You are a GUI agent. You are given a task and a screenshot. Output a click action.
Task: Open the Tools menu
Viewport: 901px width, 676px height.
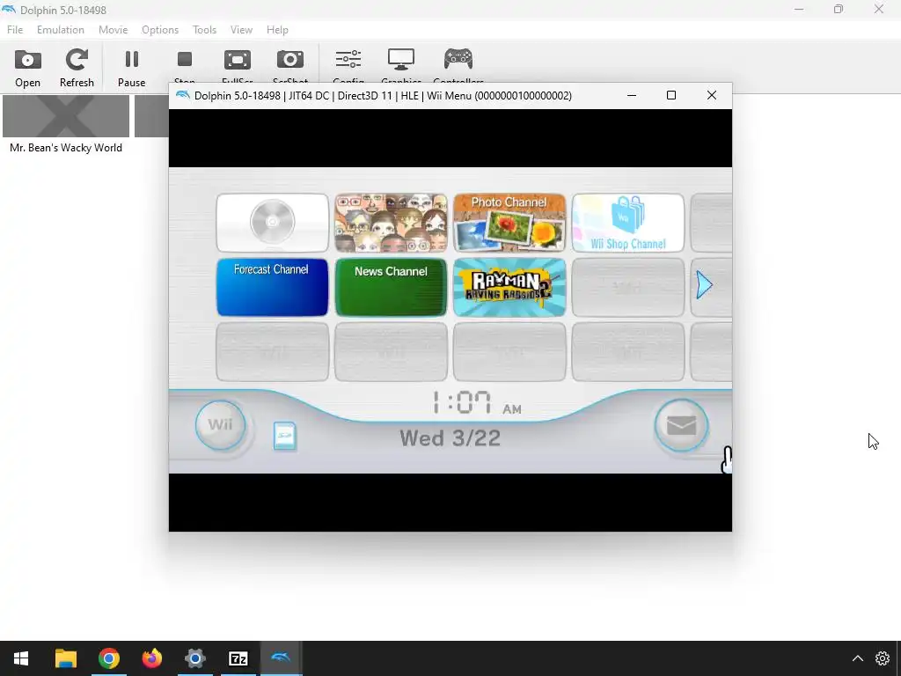click(204, 30)
